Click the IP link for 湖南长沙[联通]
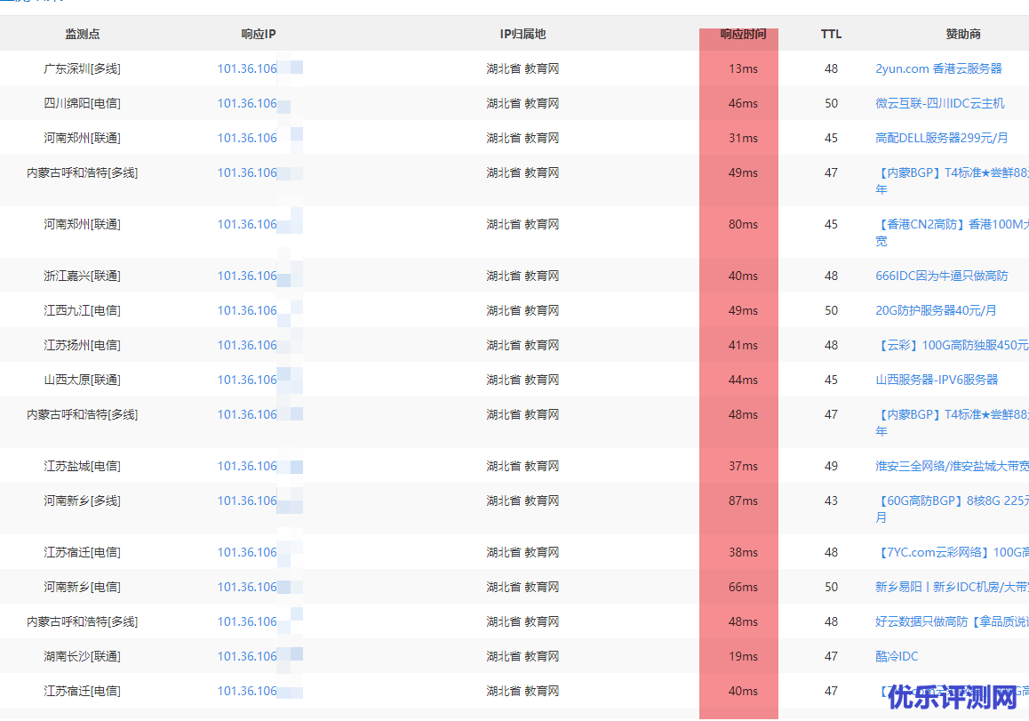The width and height of the screenshot is (1029, 721). [x=248, y=656]
